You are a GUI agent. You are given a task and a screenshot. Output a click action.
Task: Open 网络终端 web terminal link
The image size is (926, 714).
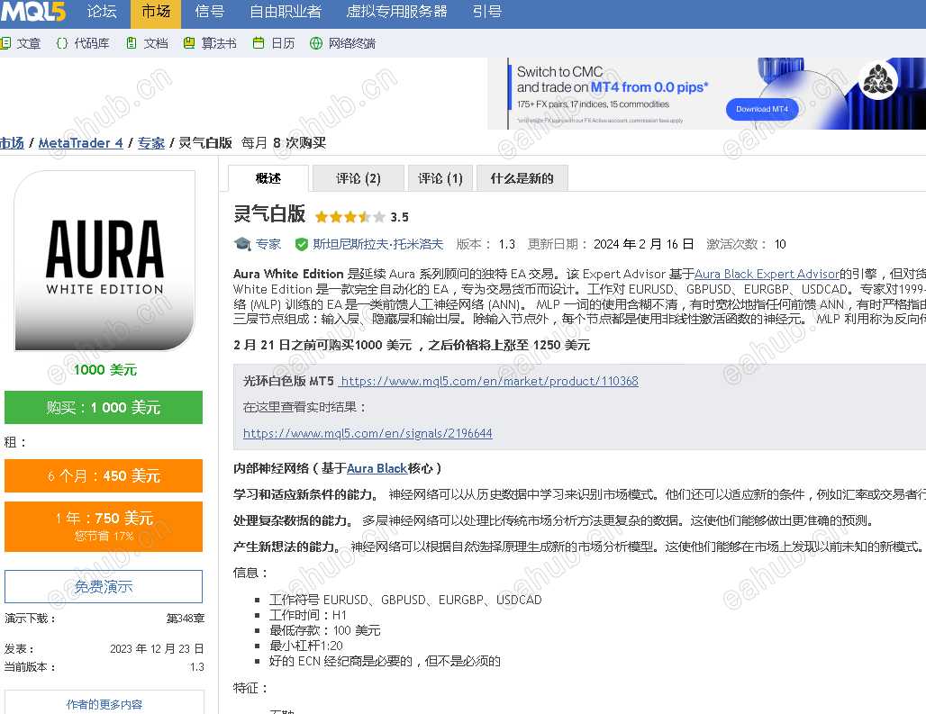(x=352, y=43)
